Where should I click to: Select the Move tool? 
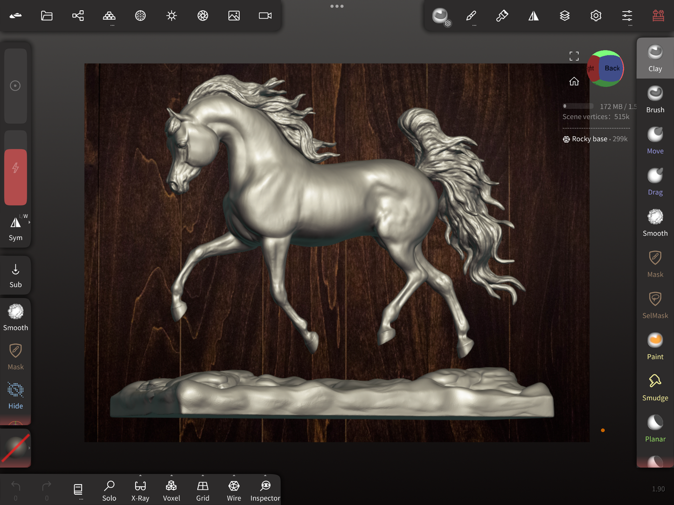click(x=655, y=140)
